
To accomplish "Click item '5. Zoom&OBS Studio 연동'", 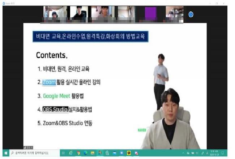I will coord(65,123).
